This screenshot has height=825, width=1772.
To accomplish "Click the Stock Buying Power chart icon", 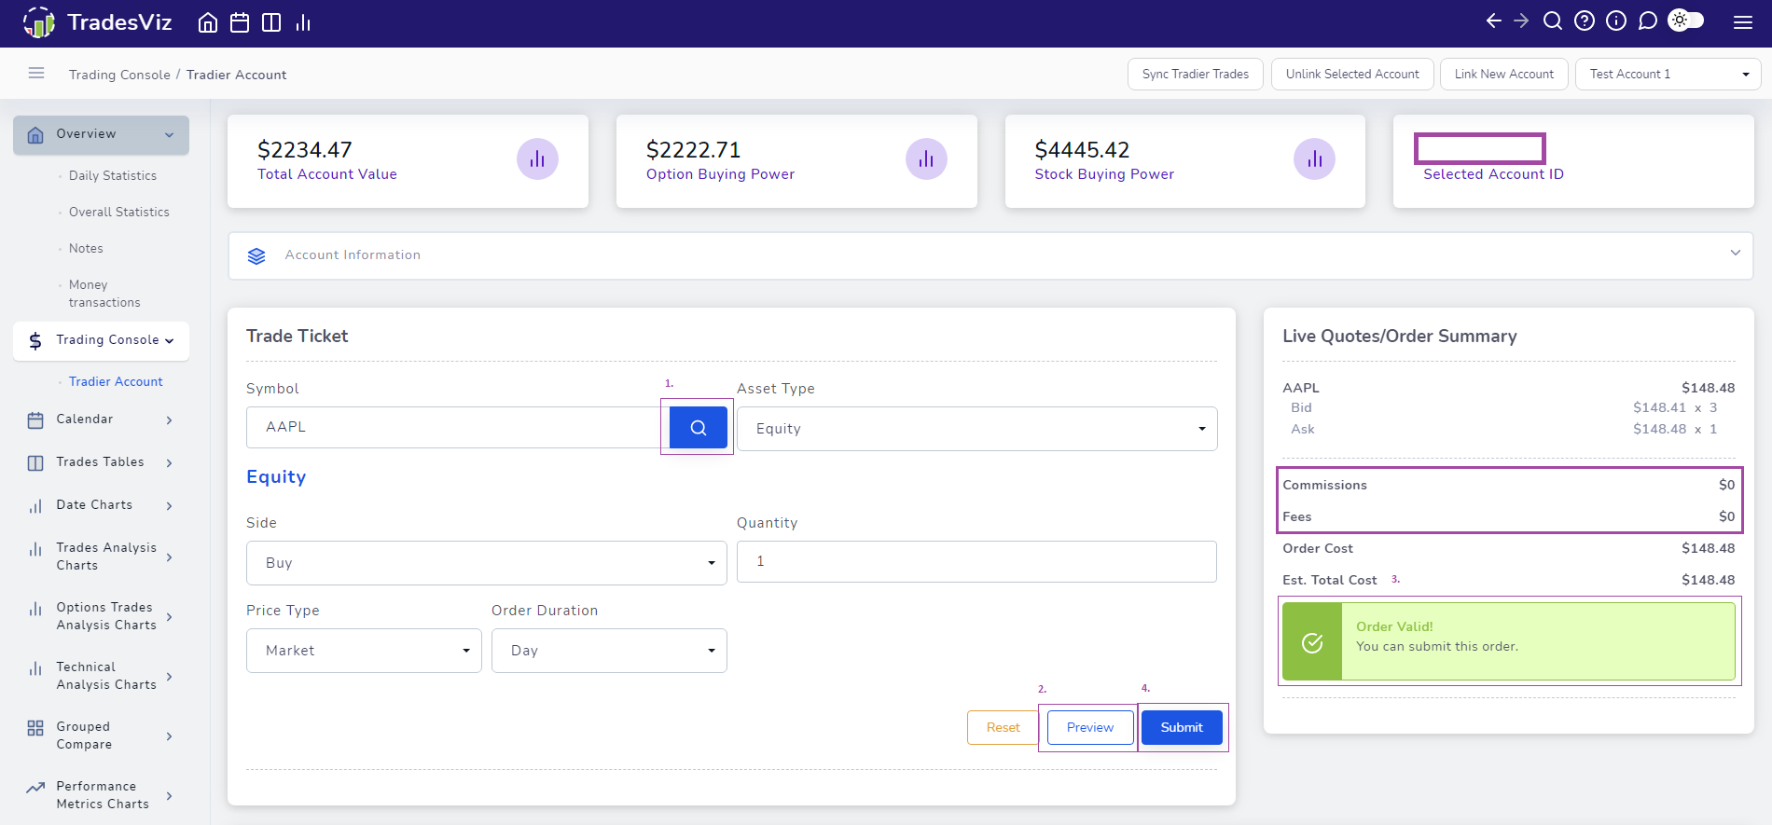I will click(x=1314, y=159).
